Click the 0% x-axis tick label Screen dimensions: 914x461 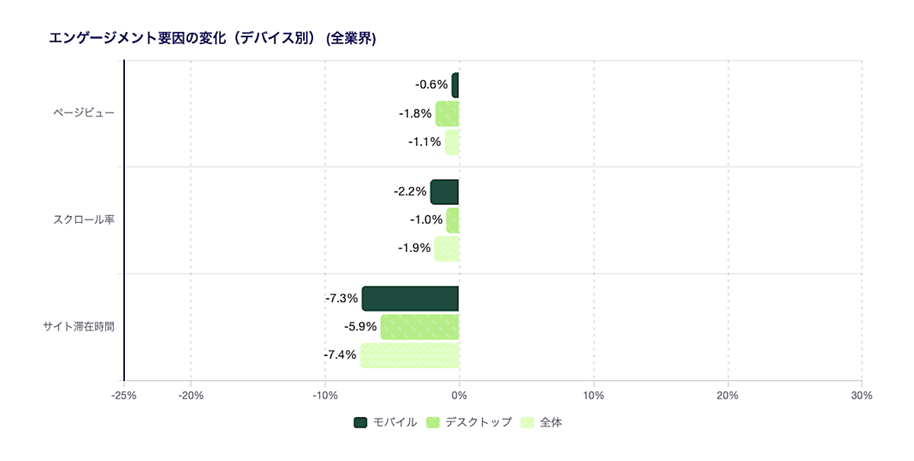[x=459, y=396]
